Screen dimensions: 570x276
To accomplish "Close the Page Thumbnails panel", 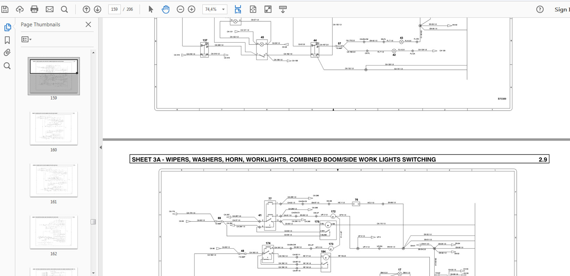I will coord(88,25).
